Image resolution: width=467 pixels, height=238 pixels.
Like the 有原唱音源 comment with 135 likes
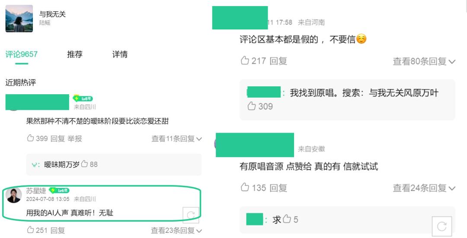245,187
